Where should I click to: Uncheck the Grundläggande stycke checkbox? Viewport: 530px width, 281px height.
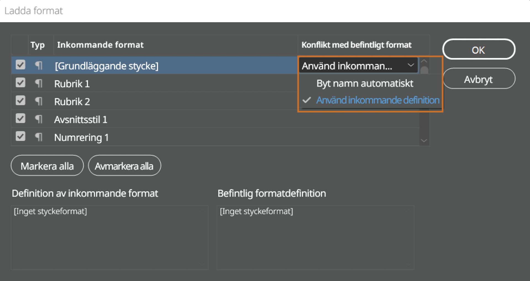click(x=20, y=65)
